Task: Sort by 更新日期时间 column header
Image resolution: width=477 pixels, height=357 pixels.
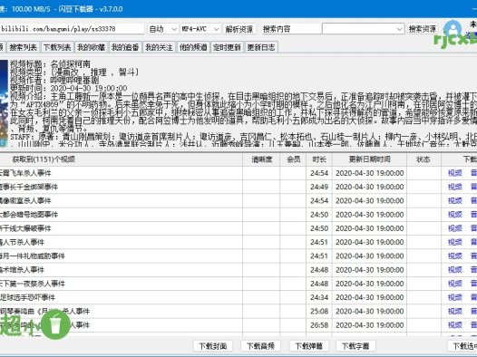Action: 370,159
